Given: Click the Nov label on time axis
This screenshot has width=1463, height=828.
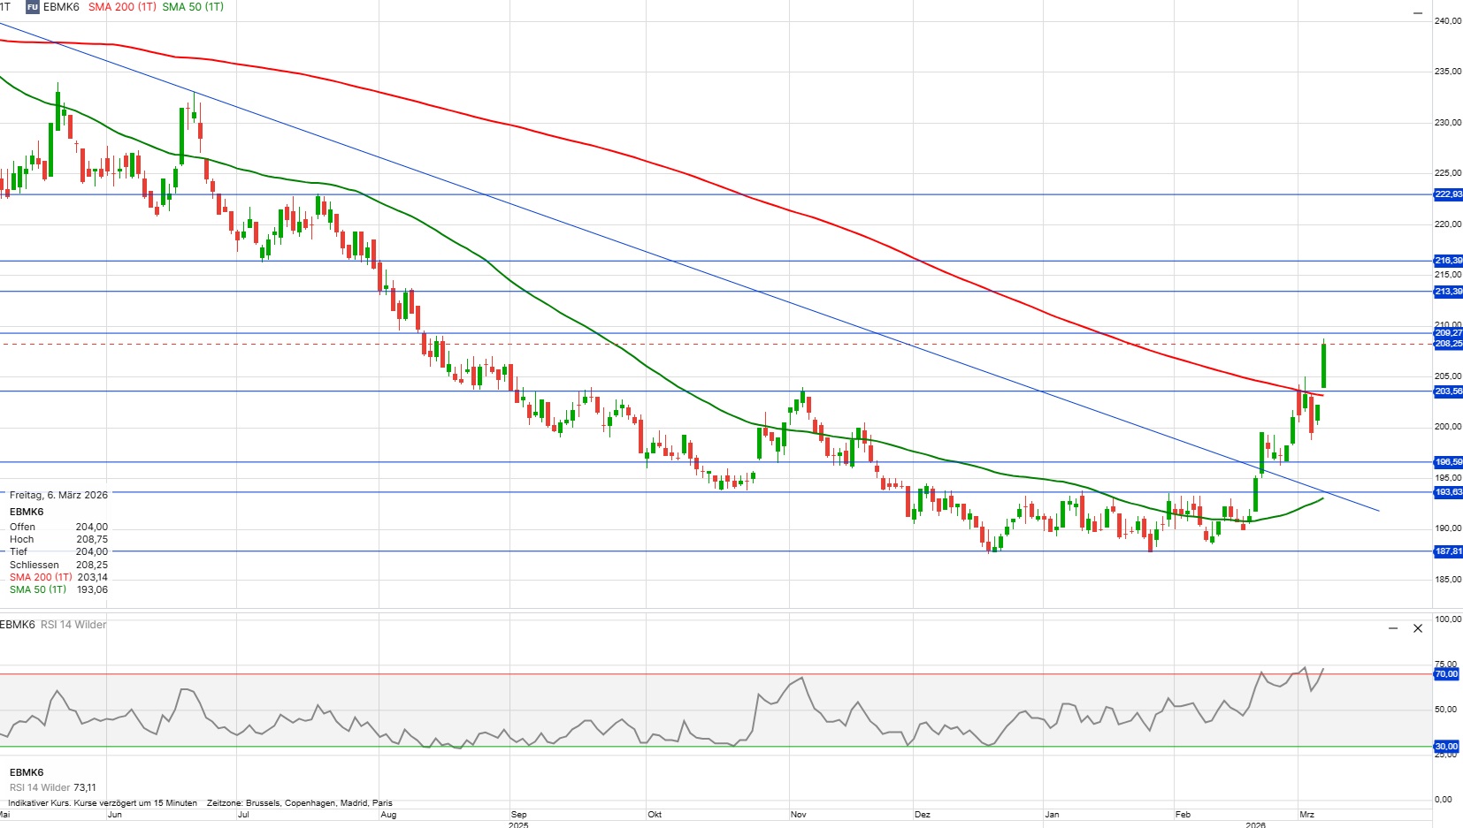Looking at the screenshot, I should tap(798, 815).
